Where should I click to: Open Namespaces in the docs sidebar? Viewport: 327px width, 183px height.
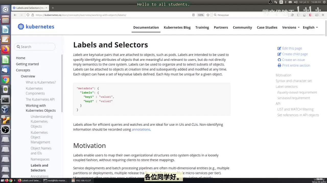pyautogui.click(x=40, y=159)
